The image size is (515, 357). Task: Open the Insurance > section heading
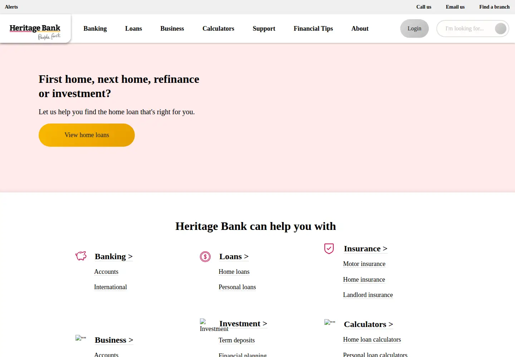366,248
